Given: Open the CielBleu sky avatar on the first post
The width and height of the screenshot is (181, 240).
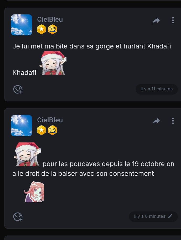Looking at the screenshot, I should [22, 25].
